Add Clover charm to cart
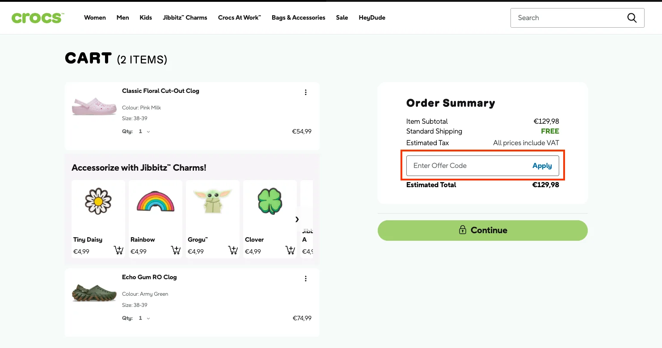 point(290,250)
